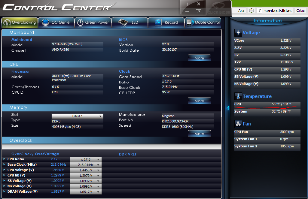The image size is (308, 199).
Task: Open the SB Voltage 1.0992 V dropdown
Action: [86, 181]
